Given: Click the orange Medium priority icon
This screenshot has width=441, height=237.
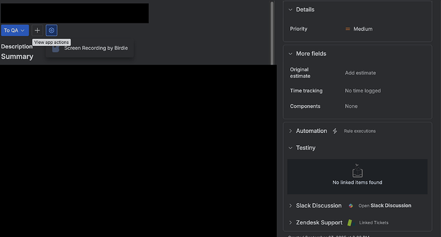Looking at the screenshot, I should point(348,29).
